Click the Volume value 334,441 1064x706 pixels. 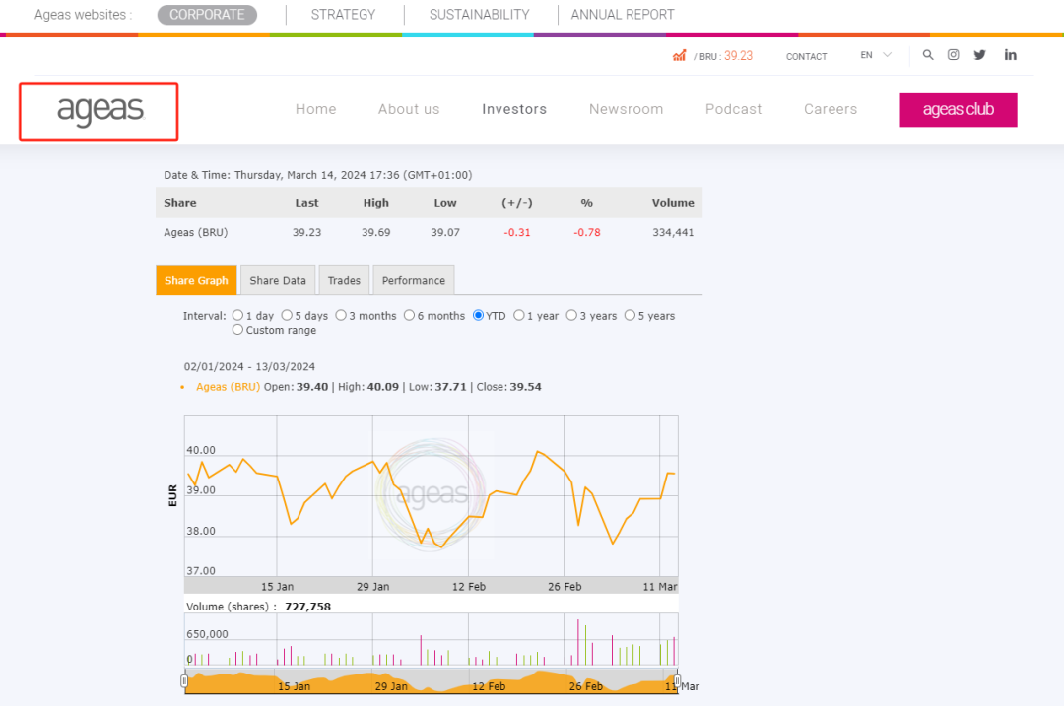pyautogui.click(x=673, y=232)
